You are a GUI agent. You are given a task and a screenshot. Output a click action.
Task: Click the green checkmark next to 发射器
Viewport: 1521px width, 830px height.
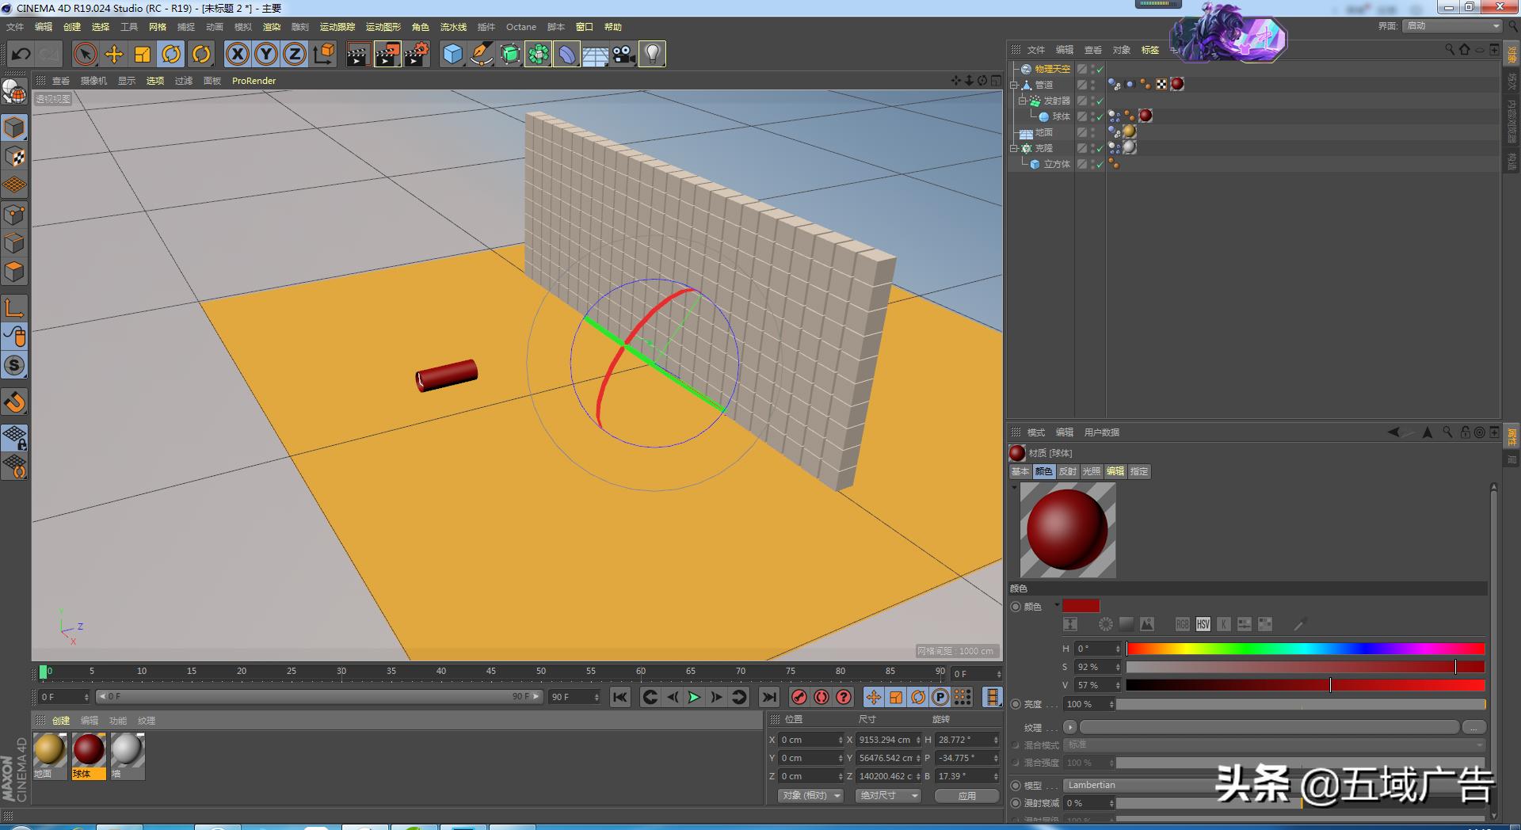click(x=1100, y=101)
